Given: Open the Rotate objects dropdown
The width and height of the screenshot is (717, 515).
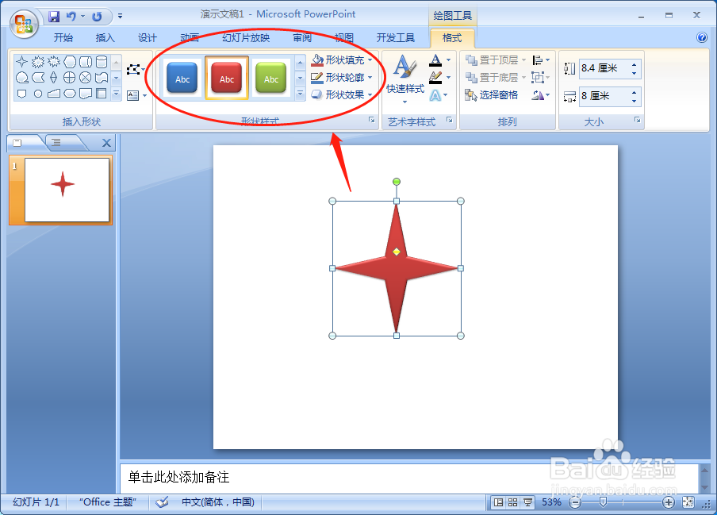Looking at the screenshot, I should coord(541,94).
